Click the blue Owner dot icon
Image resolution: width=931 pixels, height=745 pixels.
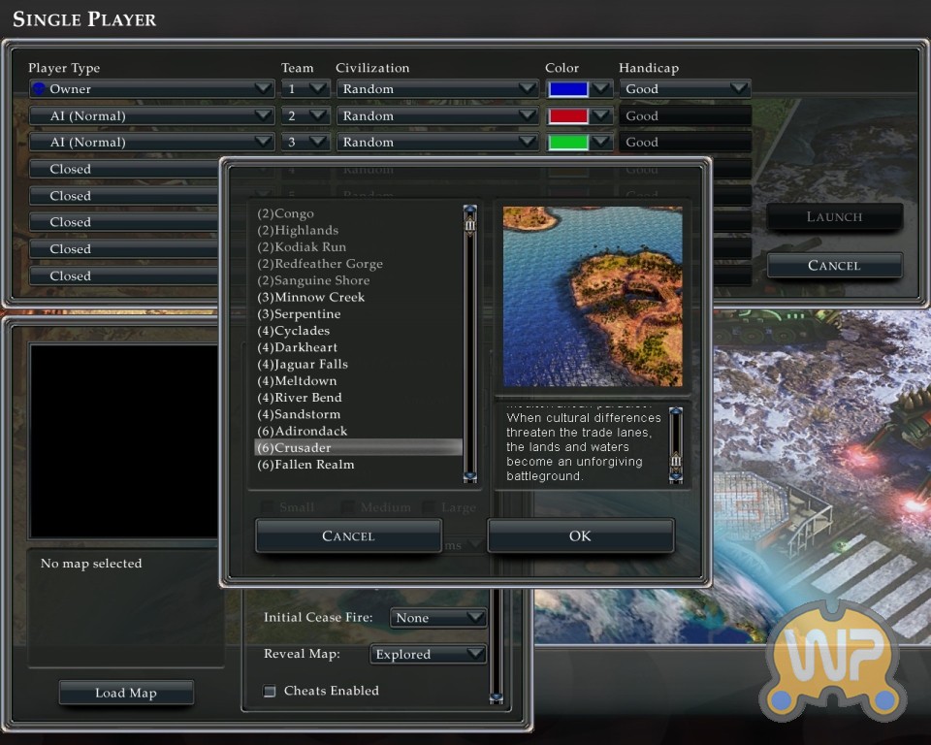click(39, 89)
